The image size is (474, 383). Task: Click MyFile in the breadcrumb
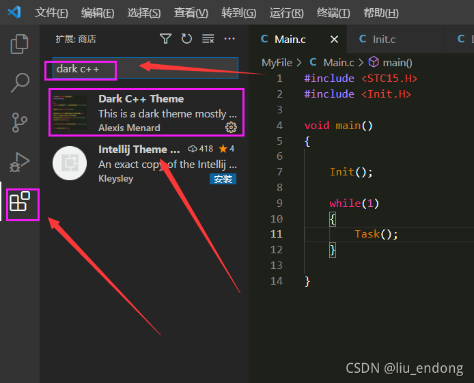pyautogui.click(x=277, y=63)
